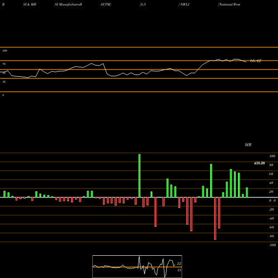Click the 15 value in the mini chart

(179, 270)
